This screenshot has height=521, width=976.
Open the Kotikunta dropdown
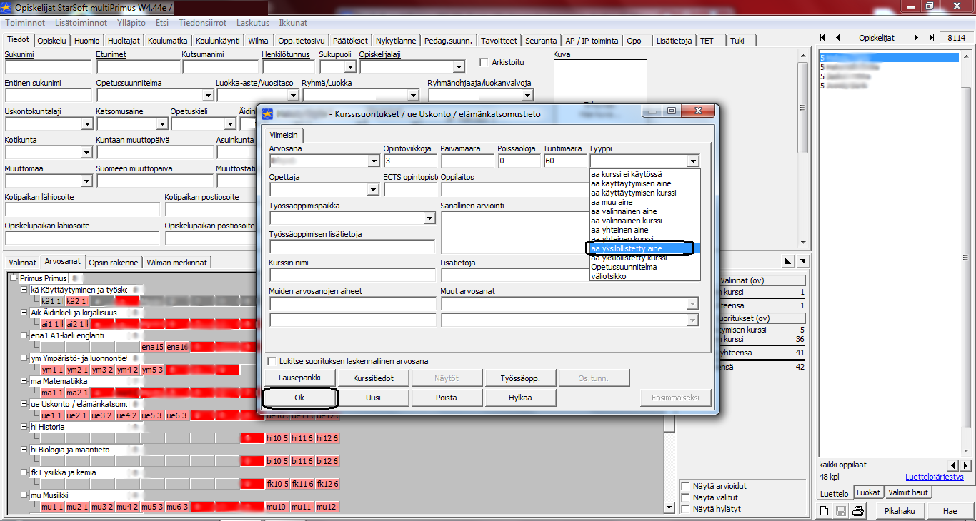tap(86, 153)
